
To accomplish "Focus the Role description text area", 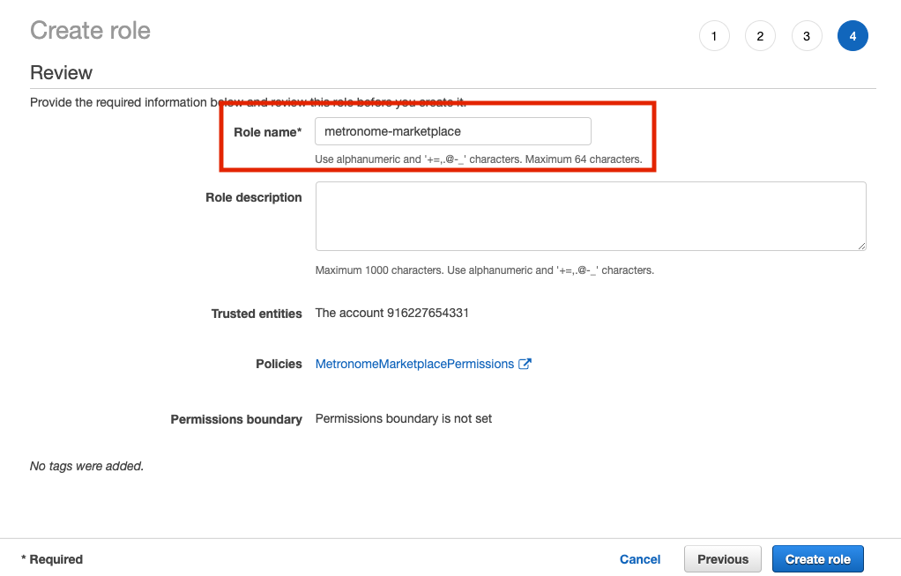I will (590, 216).
